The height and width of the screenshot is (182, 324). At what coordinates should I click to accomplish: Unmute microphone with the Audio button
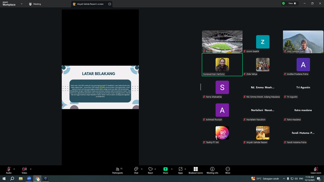click(9, 170)
